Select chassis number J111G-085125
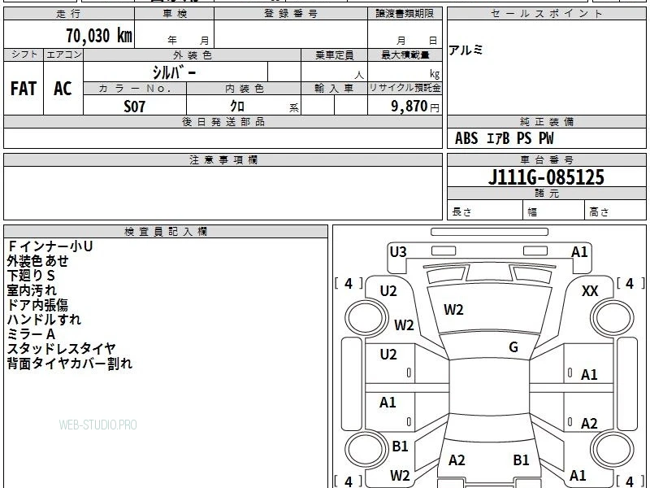Viewport: 650px width, 488px height. pyautogui.click(x=546, y=177)
